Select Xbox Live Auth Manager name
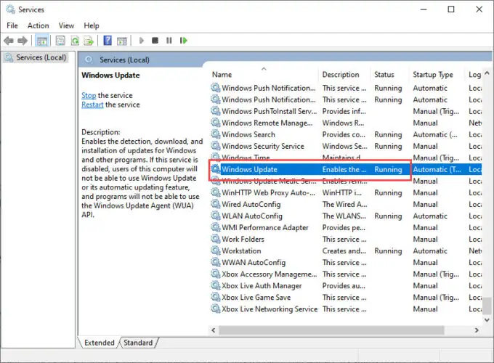 (x=262, y=286)
